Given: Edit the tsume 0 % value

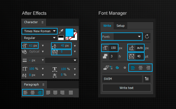Looking at the screenshot, I should click(x=64, y=75).
